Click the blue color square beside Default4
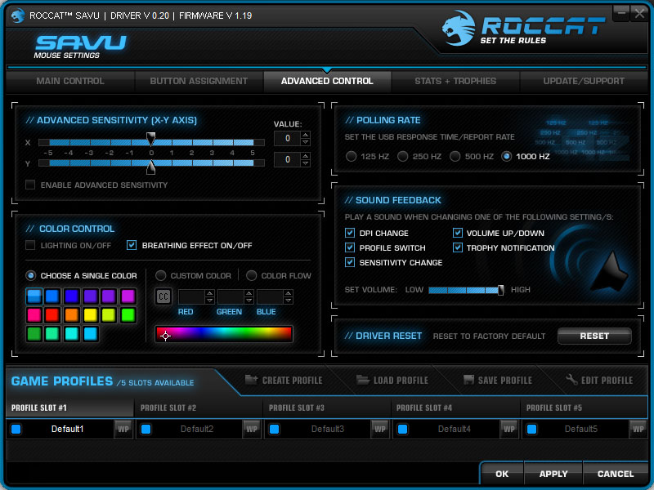 403,430
